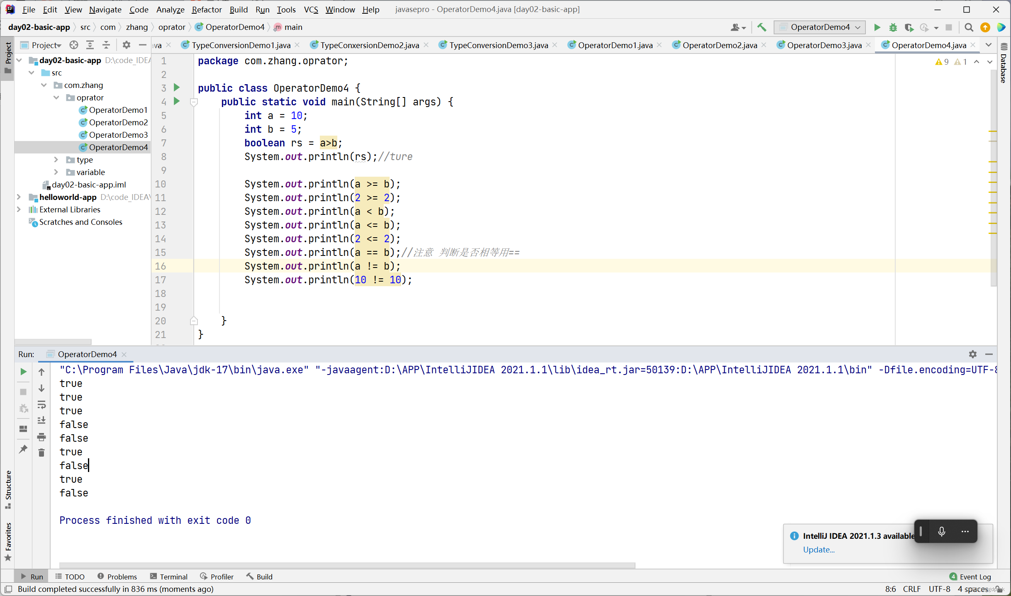Print the Run console output

click(41, 437)
